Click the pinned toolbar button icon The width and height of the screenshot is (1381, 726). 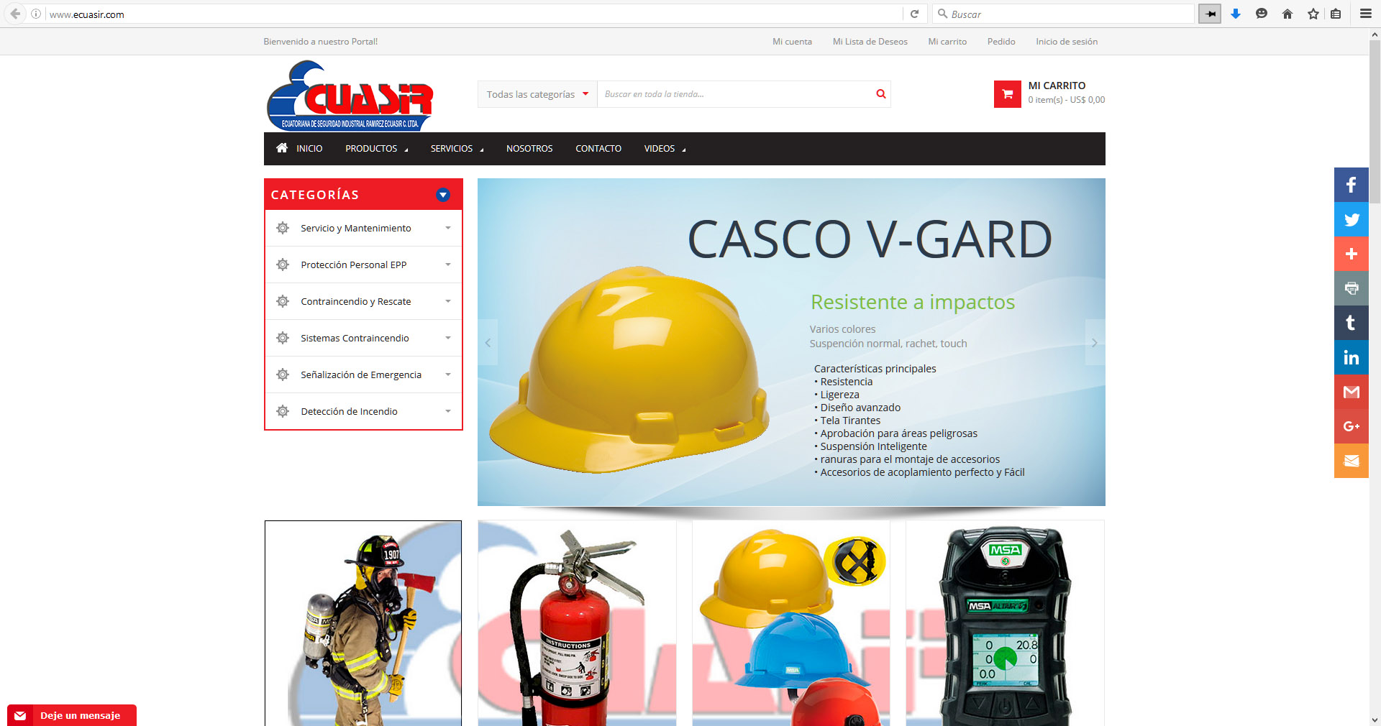[x=1210, y=14]
